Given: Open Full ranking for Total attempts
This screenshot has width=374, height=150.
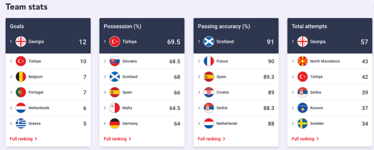Looking at the screenshot, I should (305, 139).
